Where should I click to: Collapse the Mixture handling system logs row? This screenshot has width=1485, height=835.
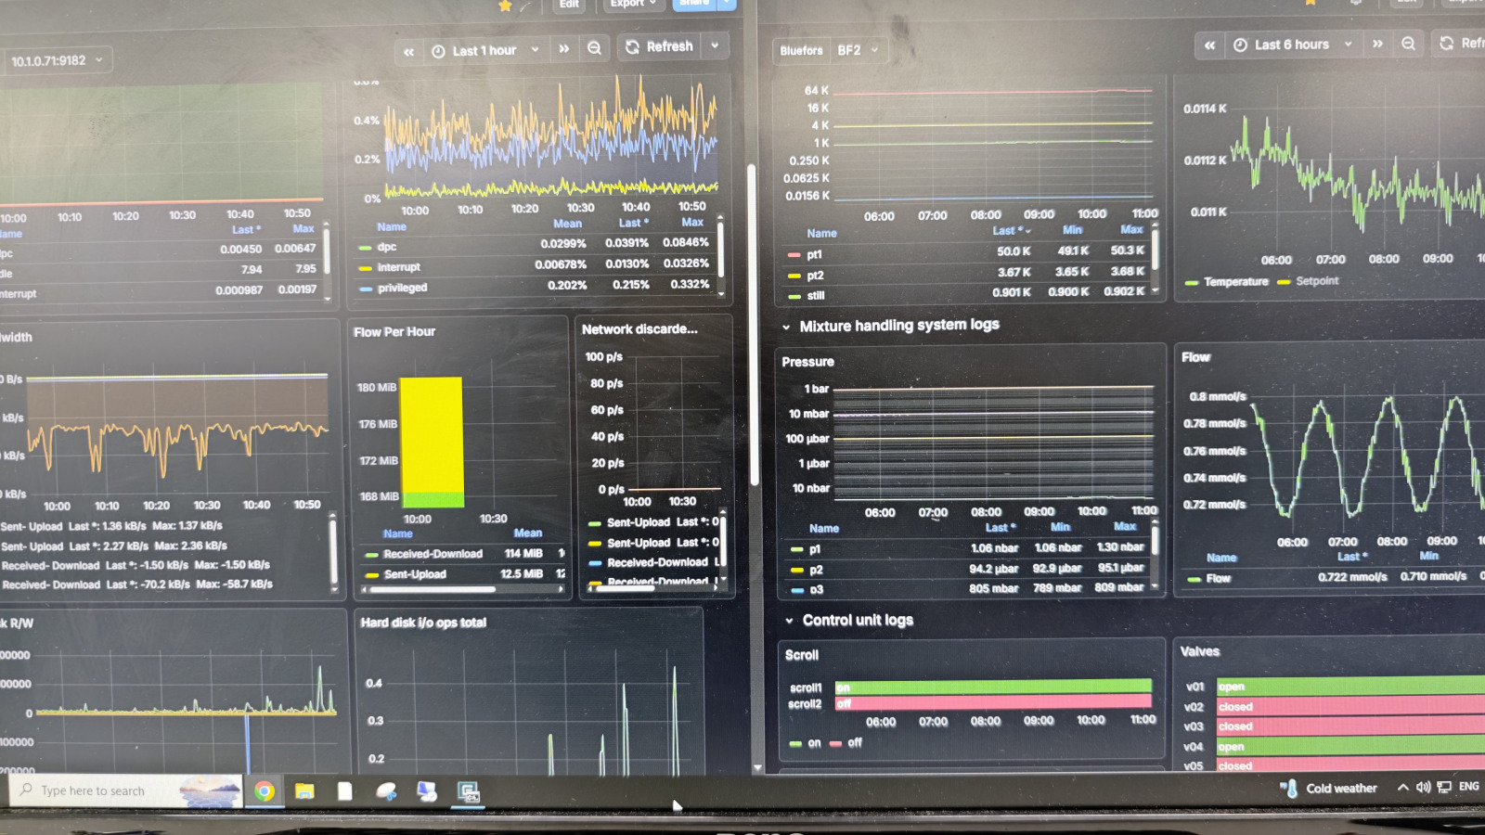pos(786,327)
